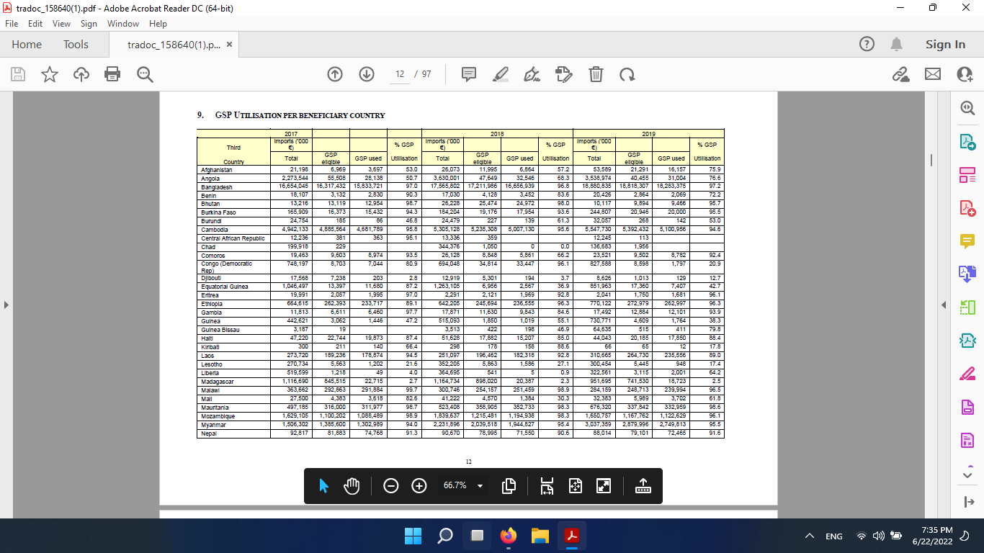Print the document with the printer icon
This screenshot has height=553, width=984.
(x=112, y=74)
